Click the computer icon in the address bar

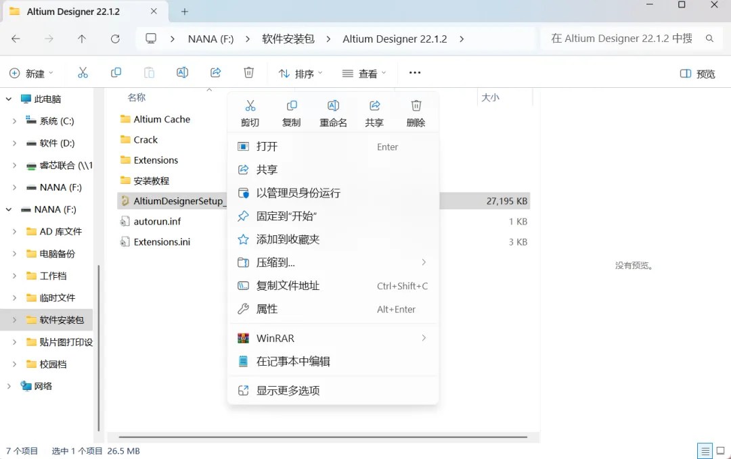pyautogui.click(x=150, y=39)
